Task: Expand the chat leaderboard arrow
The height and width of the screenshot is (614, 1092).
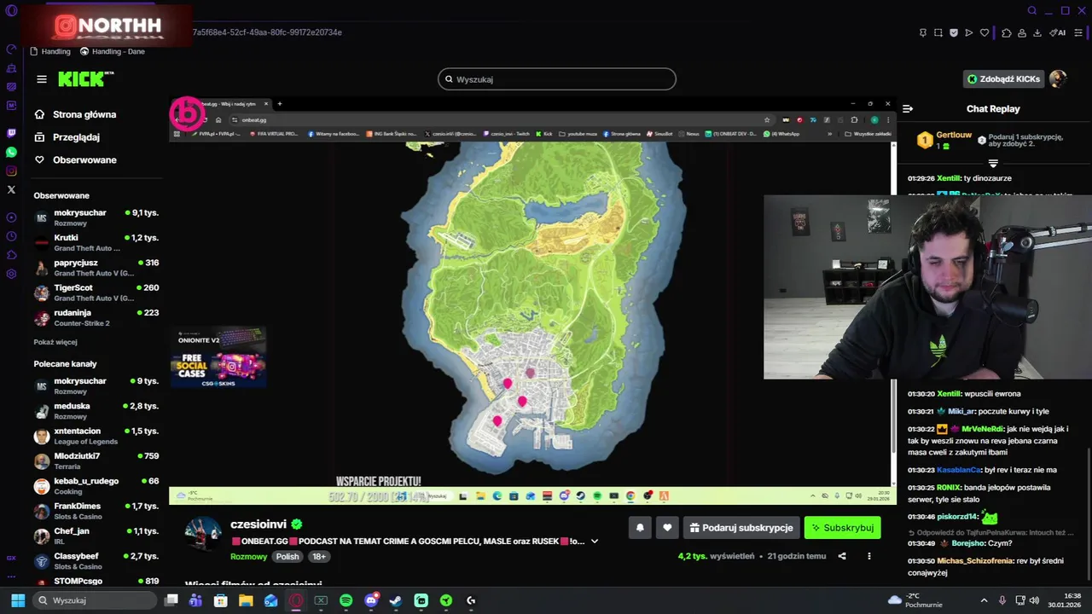Action: coord(993,163)
